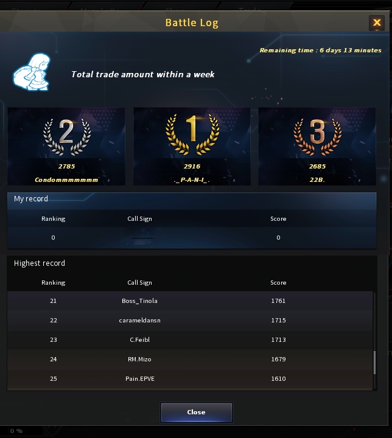
Task: Click the My record section header
Action: coord(31,199)
